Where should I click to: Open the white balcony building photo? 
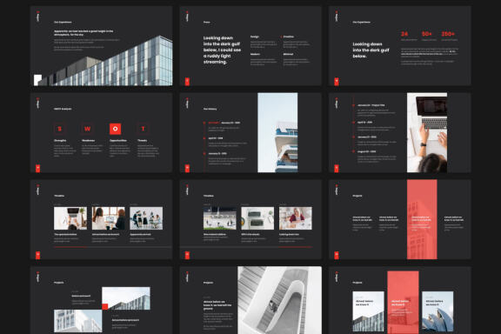277,132
